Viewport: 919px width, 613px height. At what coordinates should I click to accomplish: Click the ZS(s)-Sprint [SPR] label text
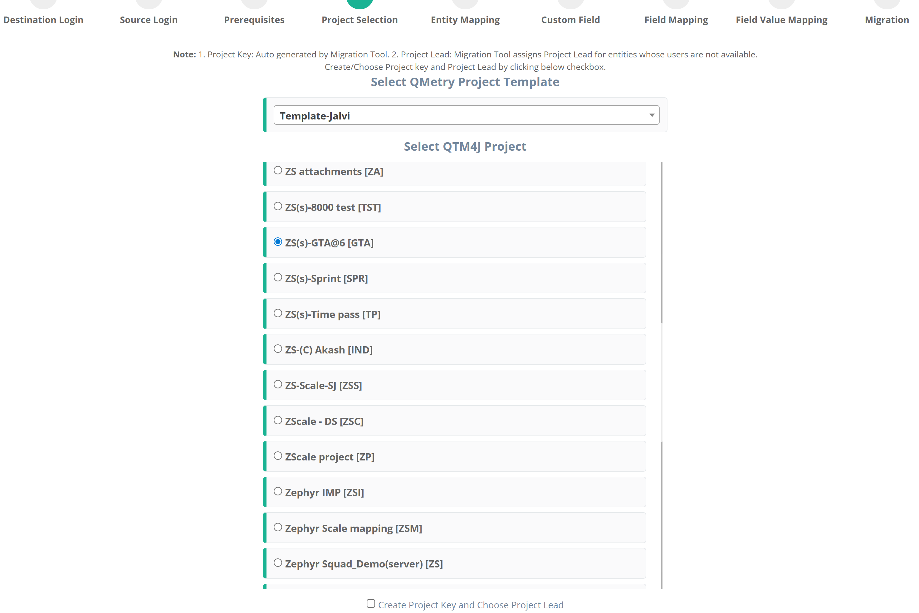tap(326, 278)
